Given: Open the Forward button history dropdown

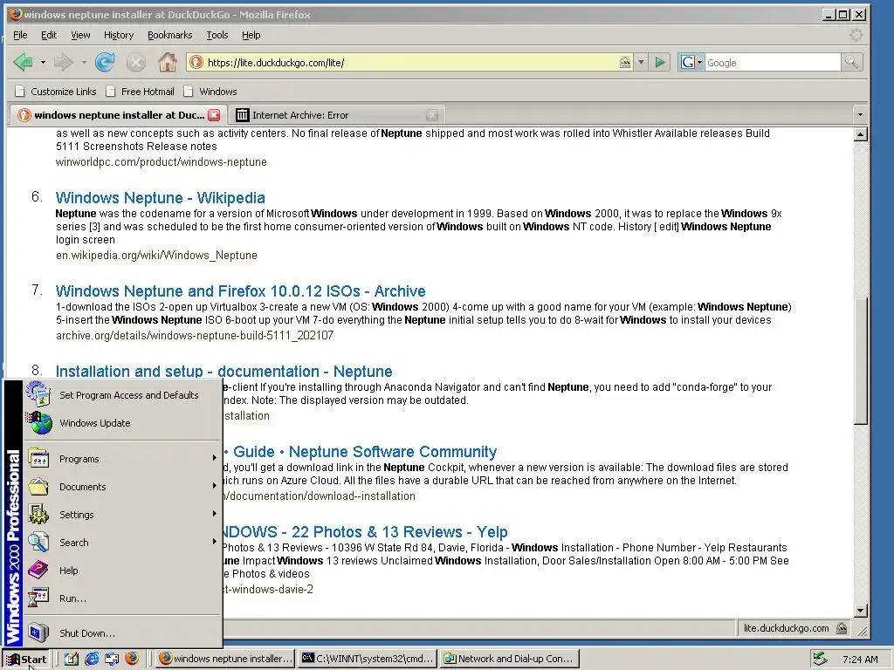Looking at the screenshot, I should click(x=83, y=62).
